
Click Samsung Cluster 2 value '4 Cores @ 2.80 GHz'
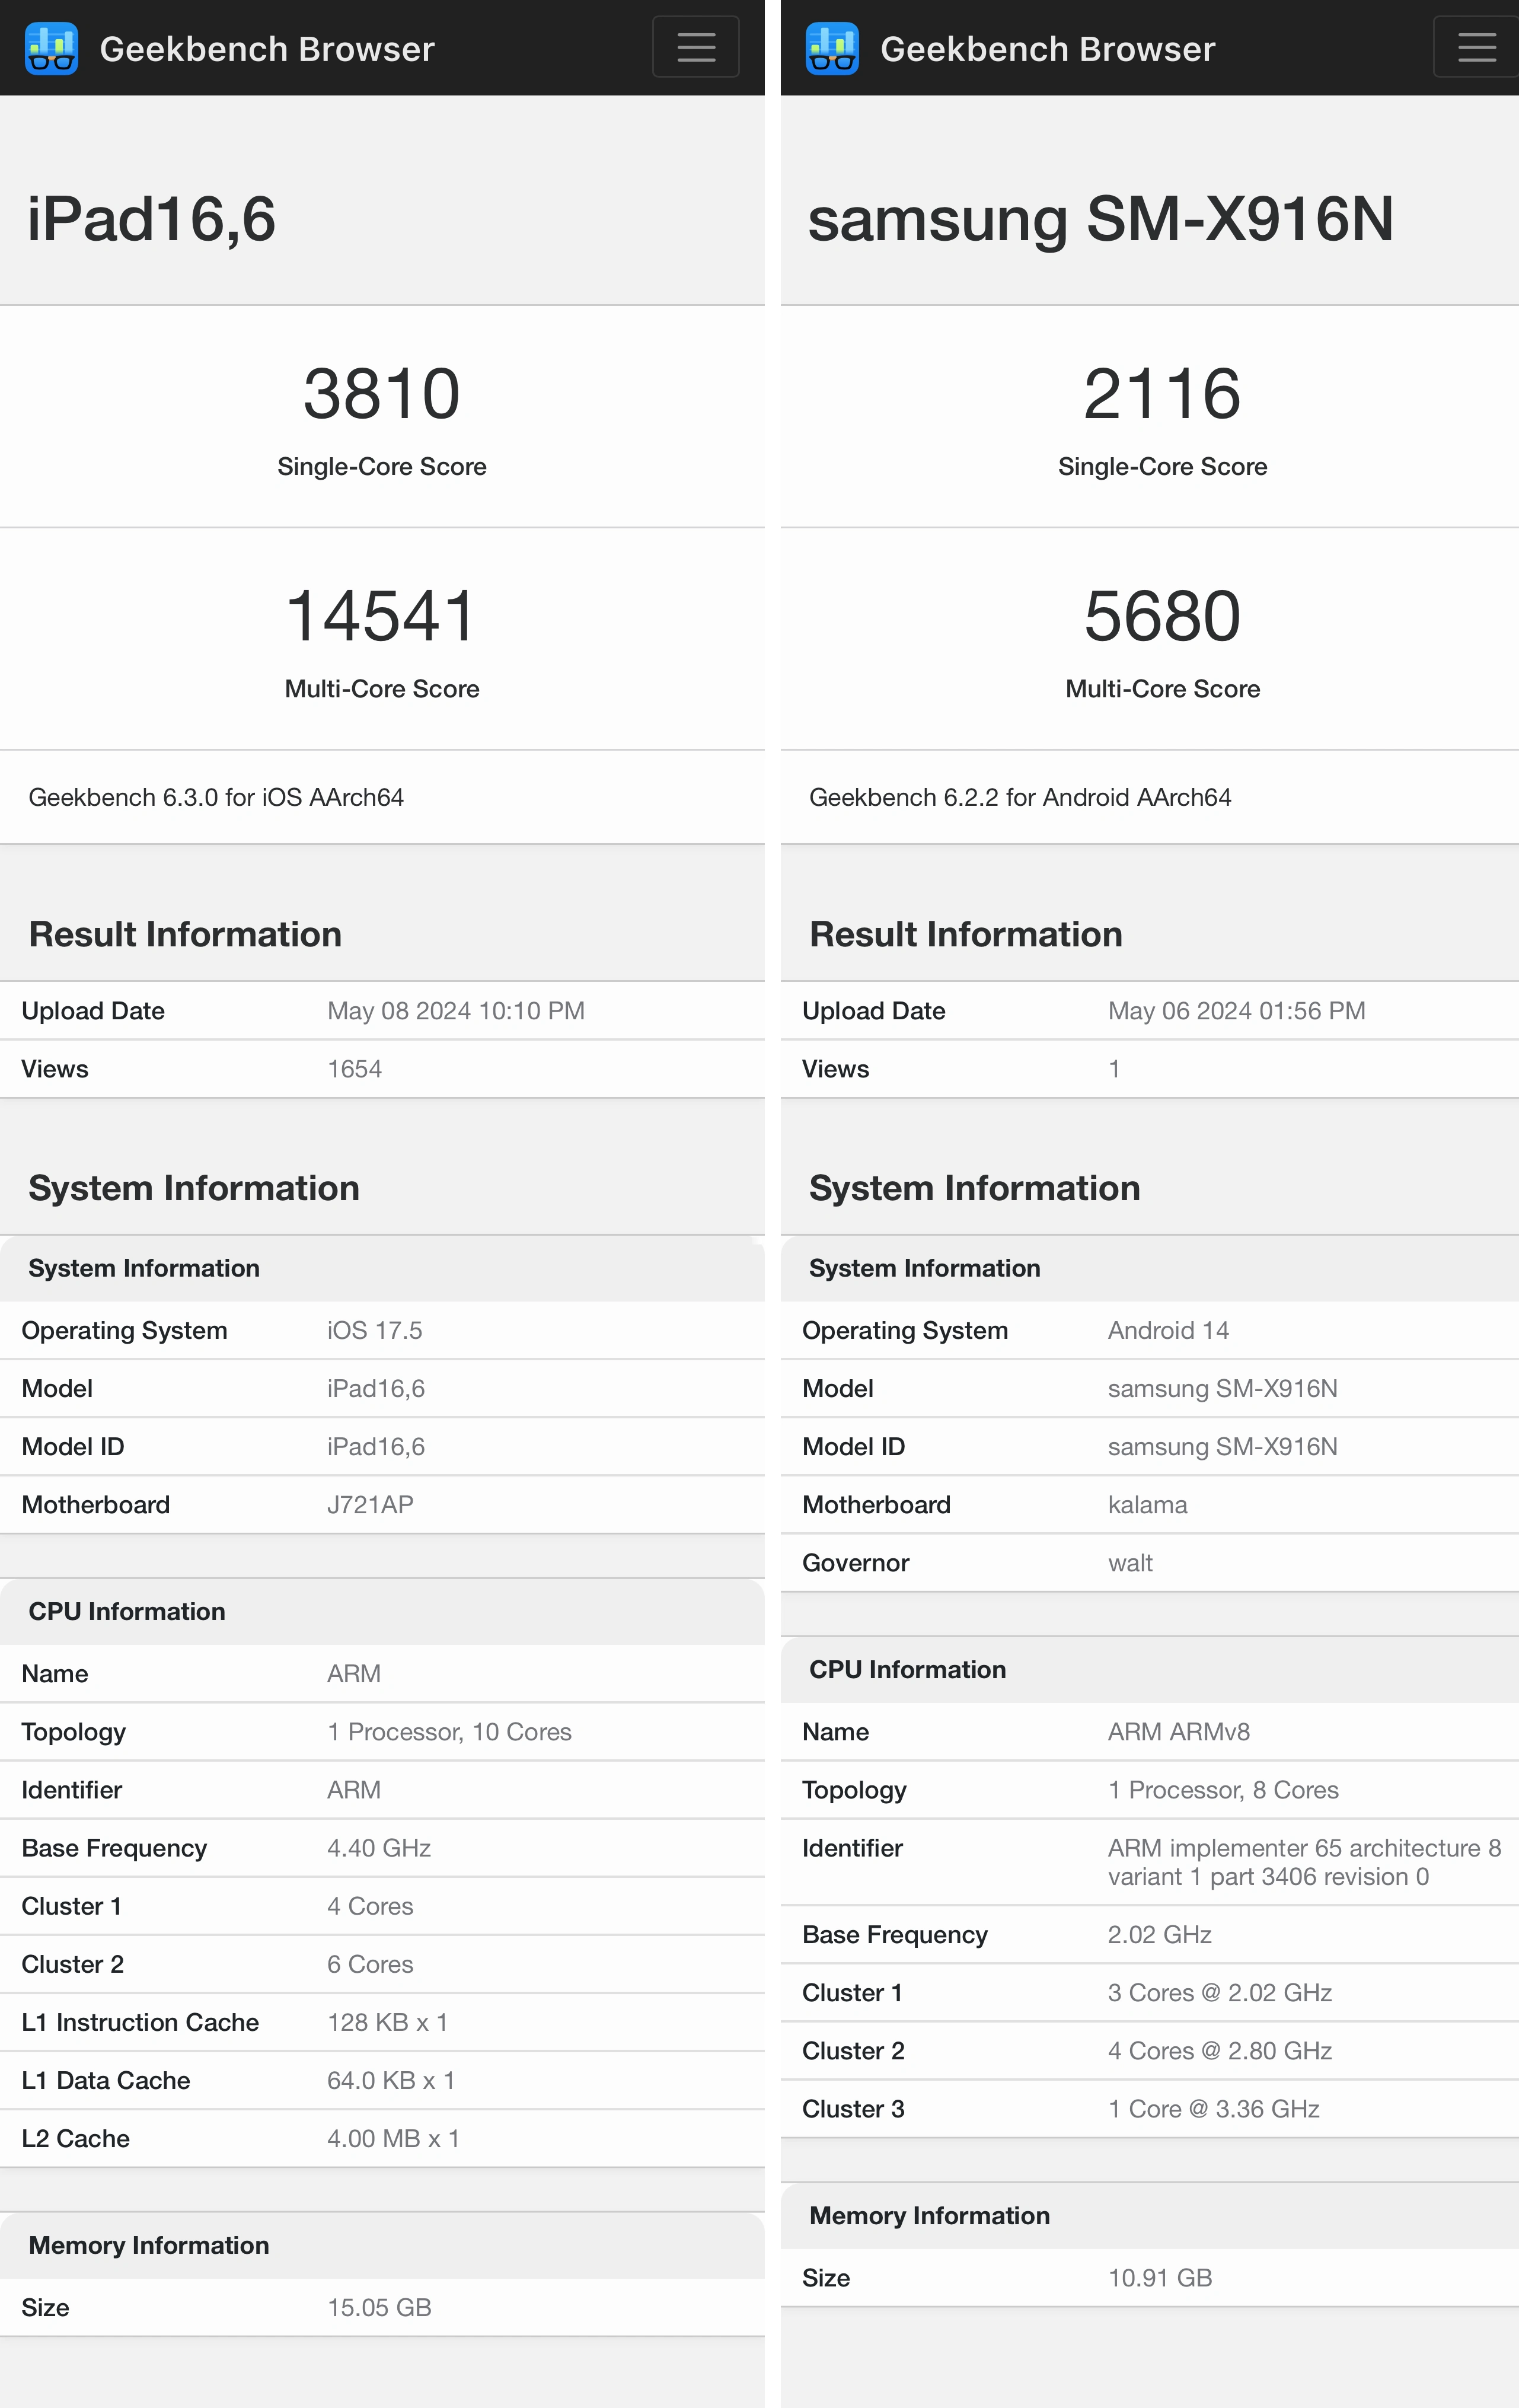pos(1220,2051)
